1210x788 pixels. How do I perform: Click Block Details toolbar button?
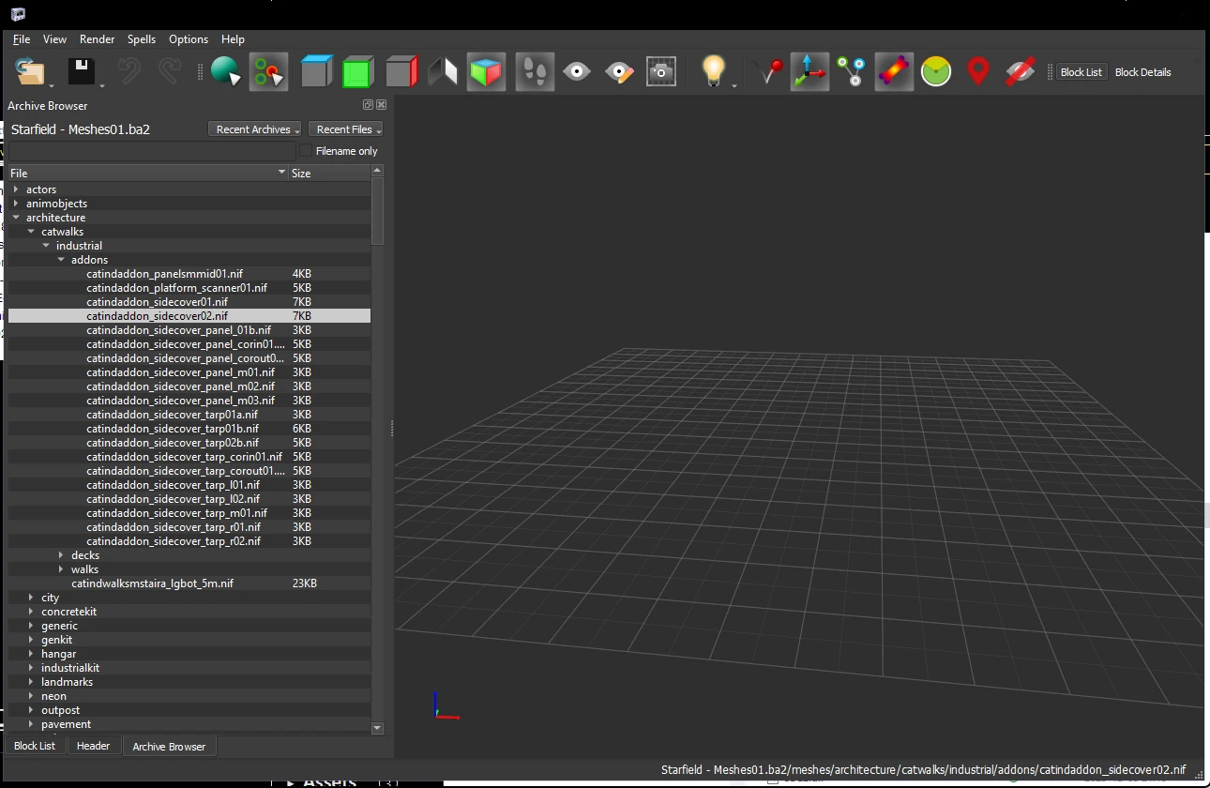pos(1142,72)
